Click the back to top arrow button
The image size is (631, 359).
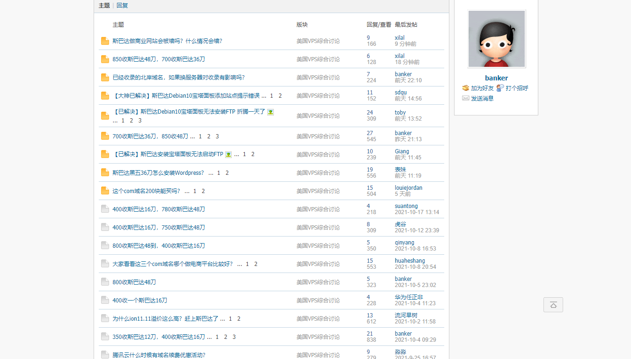[553, 305]
